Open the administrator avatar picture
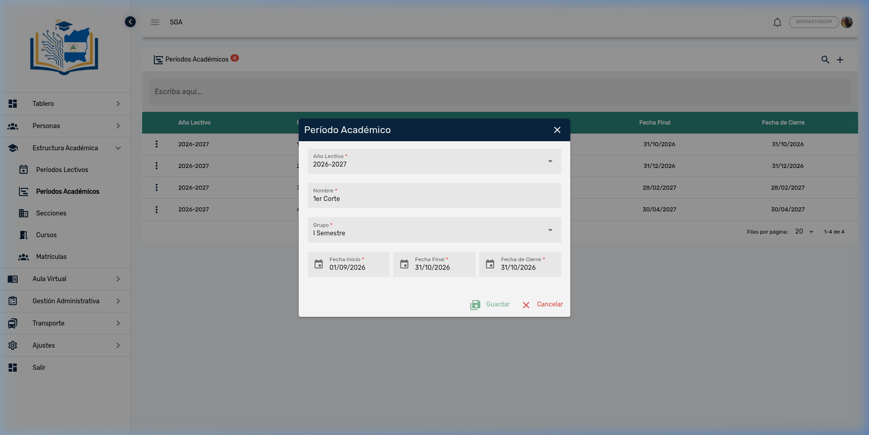Viewport: 869px width, 435px height. click(x=847, y=22)
